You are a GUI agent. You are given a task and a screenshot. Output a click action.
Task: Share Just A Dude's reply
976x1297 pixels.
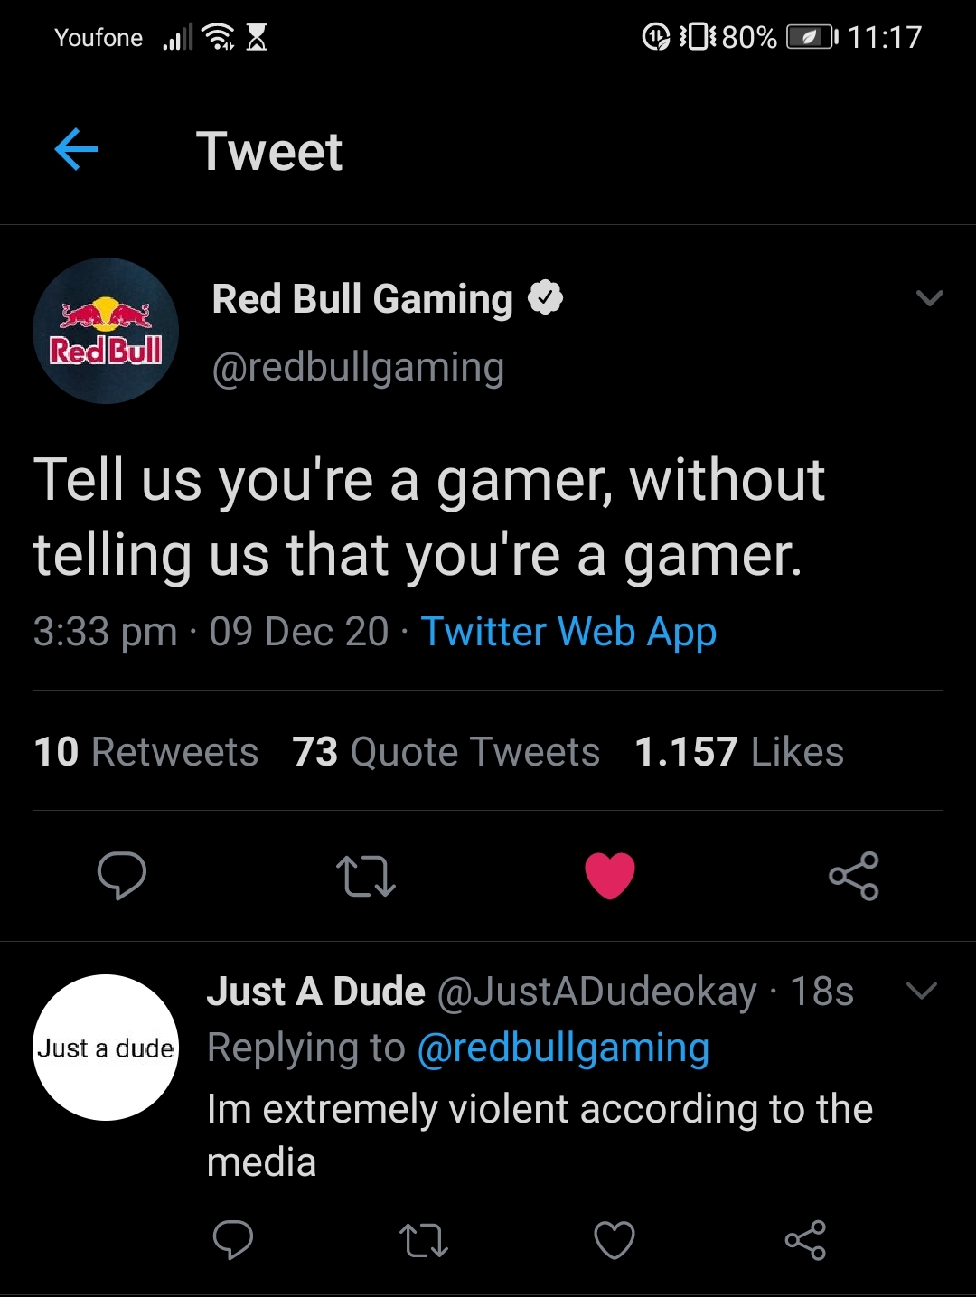805,1239
